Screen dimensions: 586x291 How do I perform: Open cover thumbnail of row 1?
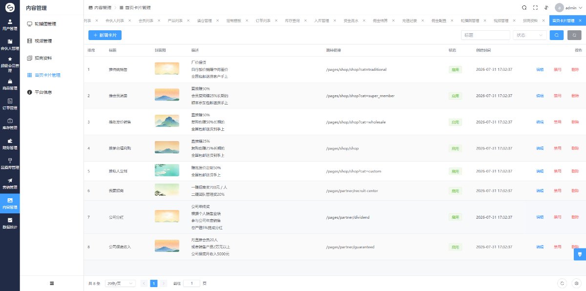point(167,69)
